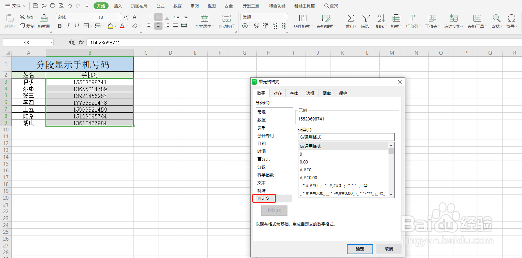Click the 确定 (OK) button
522x258 pixels.
click(360, 249)
